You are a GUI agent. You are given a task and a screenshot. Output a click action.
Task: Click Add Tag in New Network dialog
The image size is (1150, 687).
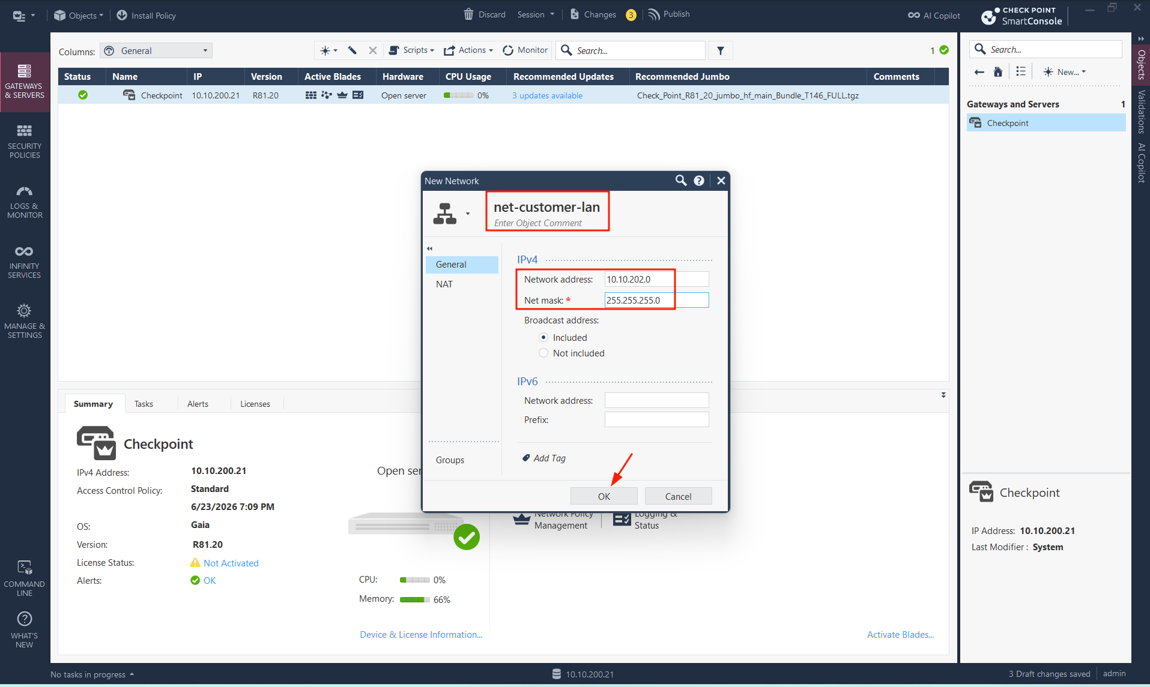[x=544, y=458]
